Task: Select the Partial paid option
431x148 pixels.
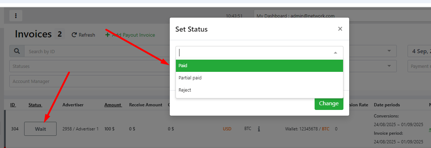Action: (259, 78)
